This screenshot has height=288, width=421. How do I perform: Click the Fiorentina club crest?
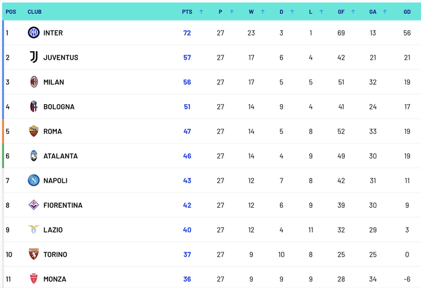pyautogui.click(x=34, y=205)
